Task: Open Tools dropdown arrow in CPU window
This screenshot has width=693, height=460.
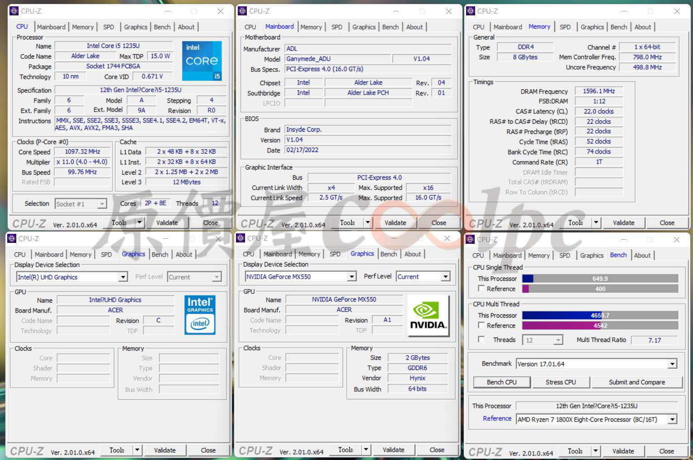Action: click(x=139, y=223)
